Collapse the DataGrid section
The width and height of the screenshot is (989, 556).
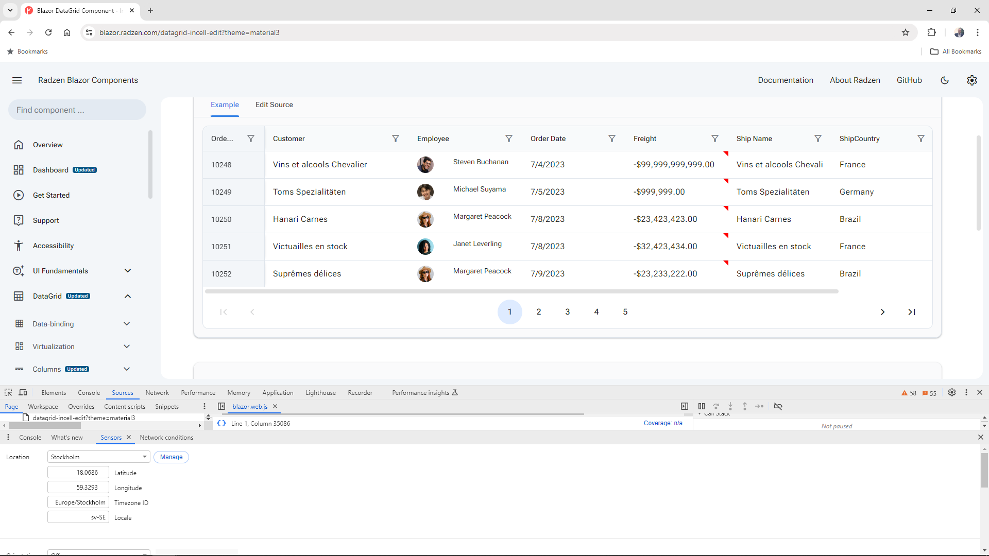tap(128, 297)
